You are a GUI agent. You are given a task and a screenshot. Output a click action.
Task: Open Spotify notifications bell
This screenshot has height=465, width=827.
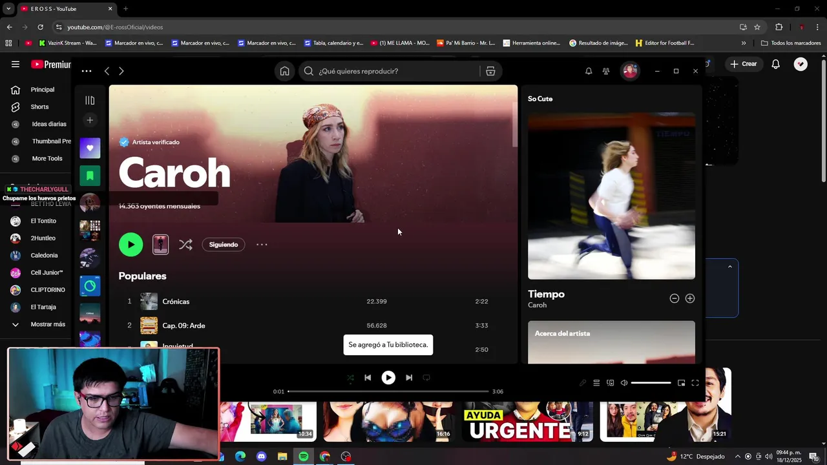(x=589, y=71)
